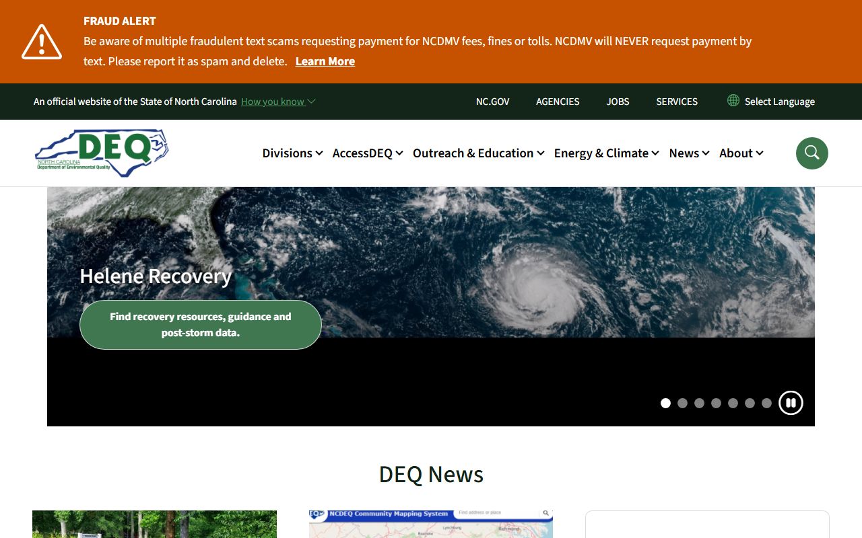Go to second carousel slide dot
The image size is (862, 538).
click(682, 403)
